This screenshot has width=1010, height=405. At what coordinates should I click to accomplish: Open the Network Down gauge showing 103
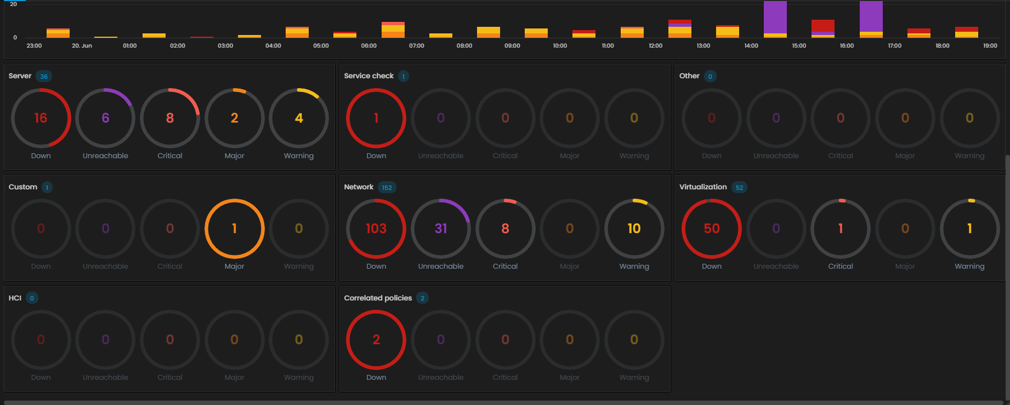click(376, 229)
